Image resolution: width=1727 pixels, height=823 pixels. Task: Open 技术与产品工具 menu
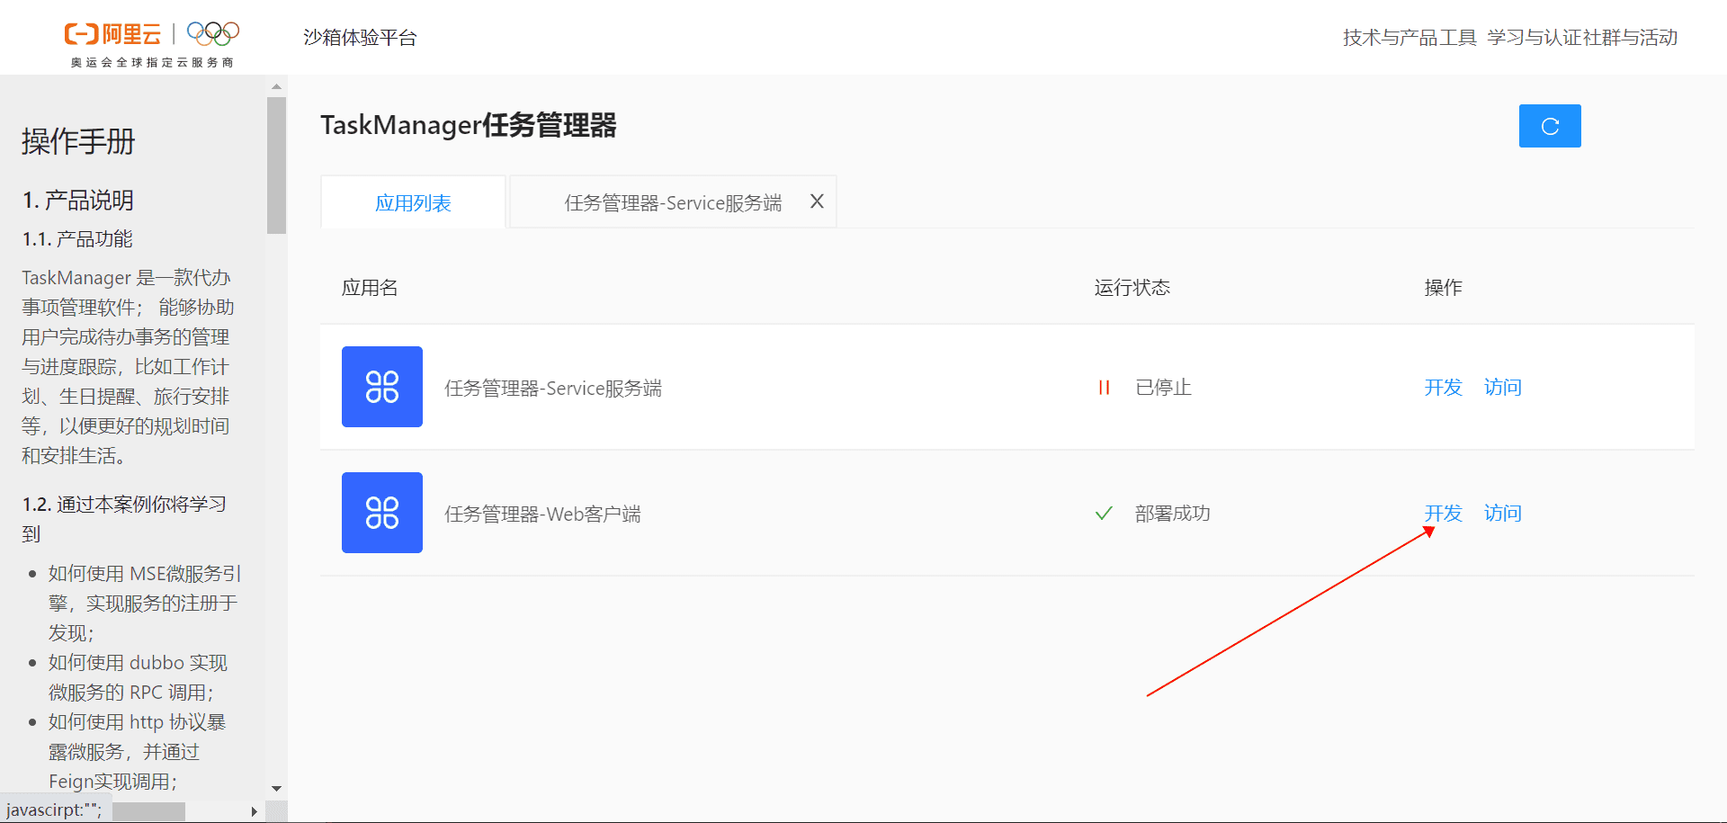1409,38
